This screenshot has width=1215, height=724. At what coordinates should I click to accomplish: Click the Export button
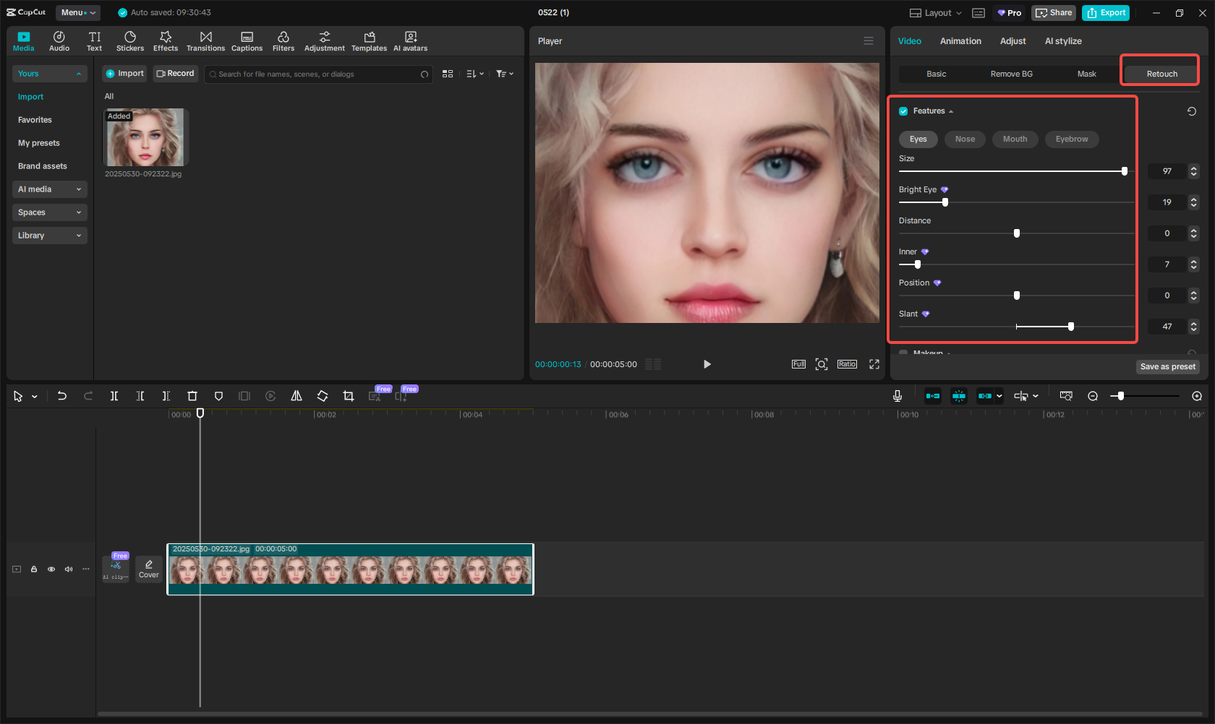pos(1106,13)
